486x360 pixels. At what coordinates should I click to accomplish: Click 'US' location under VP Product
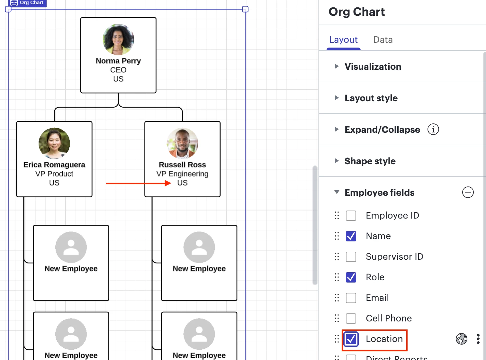click(54, 183)
